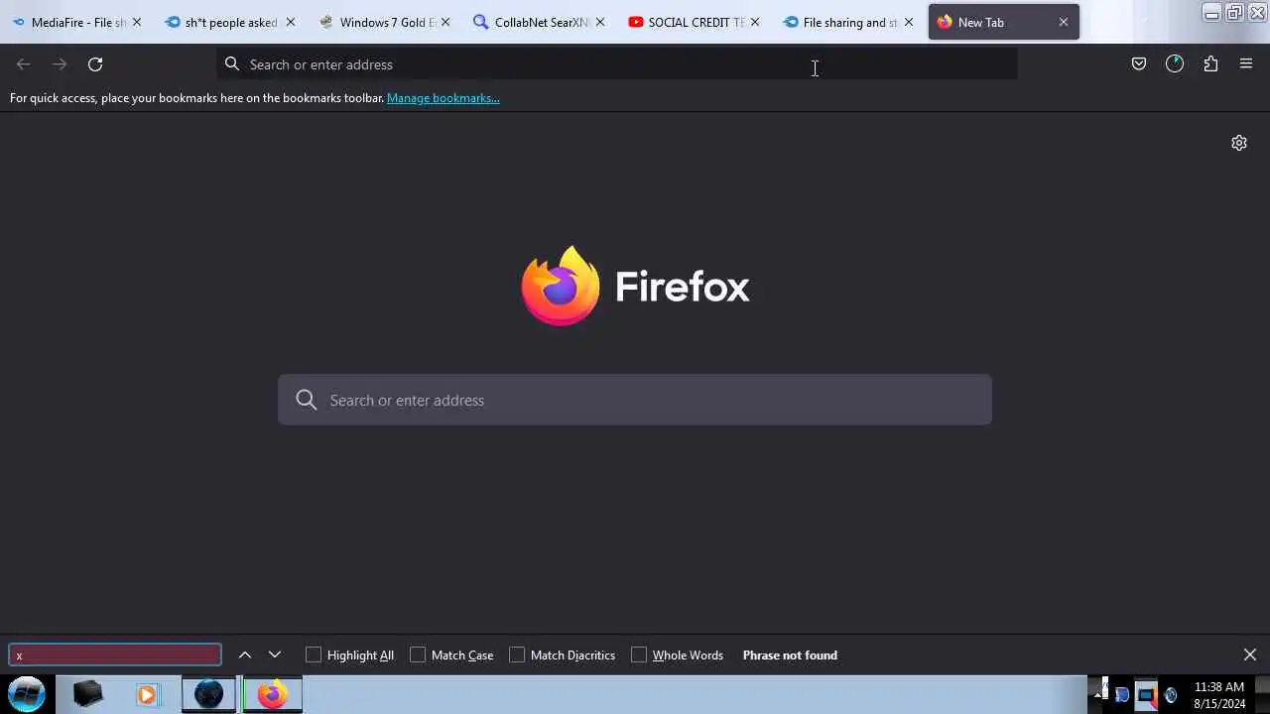Image resolution: width=1270 pixels, height=714 pixels.
Task: Enable Match Diacritics checkbox
Action: tap(517, 654)
